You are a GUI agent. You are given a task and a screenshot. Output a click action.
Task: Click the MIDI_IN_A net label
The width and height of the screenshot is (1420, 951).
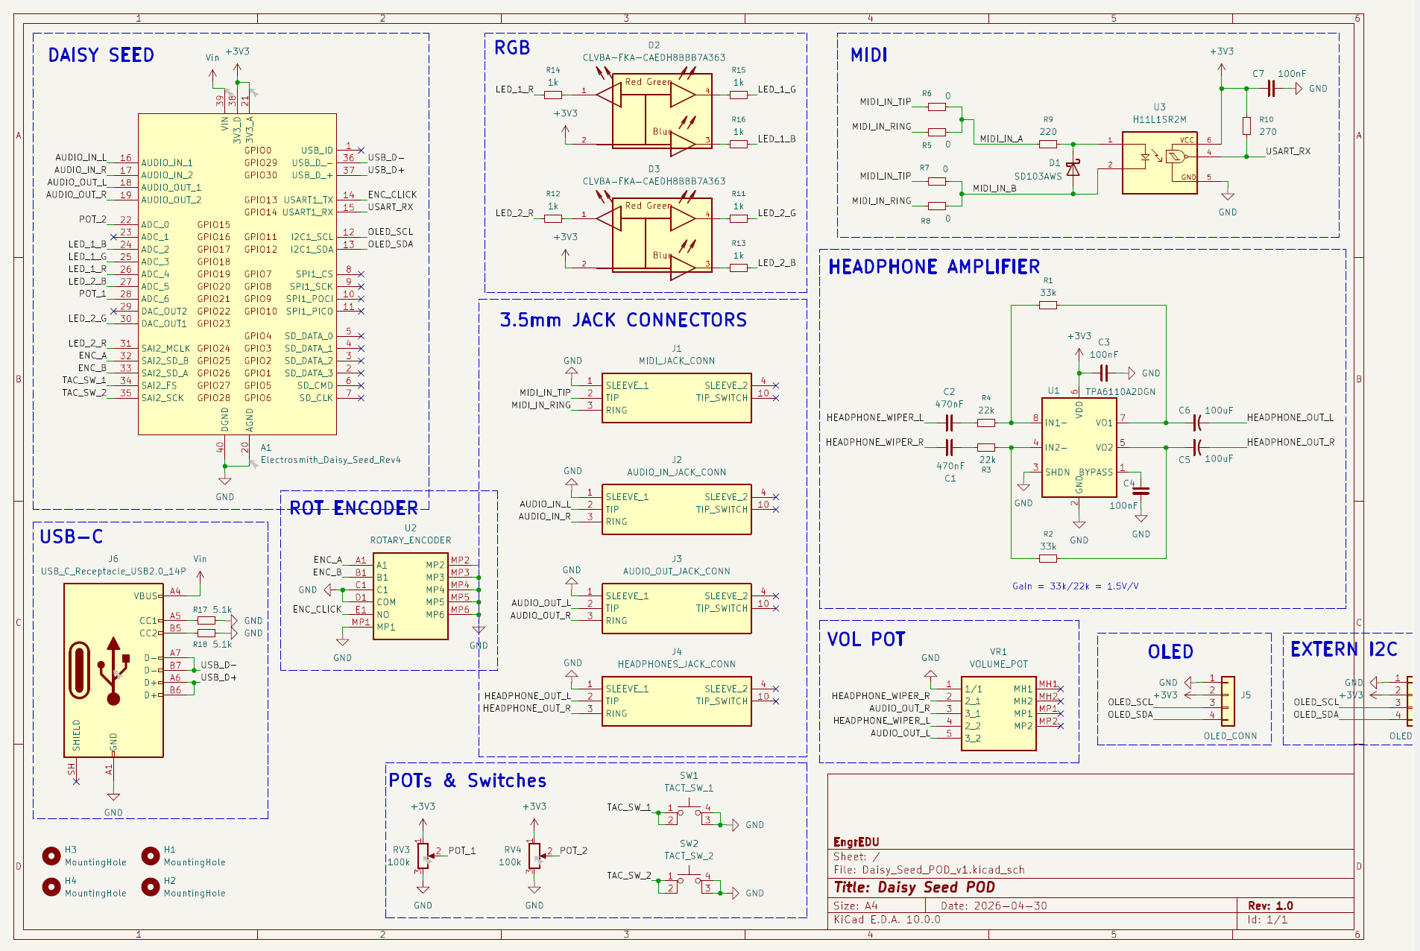(1001, 139)
